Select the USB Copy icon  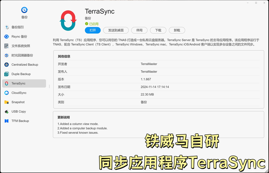click(6, 112)
